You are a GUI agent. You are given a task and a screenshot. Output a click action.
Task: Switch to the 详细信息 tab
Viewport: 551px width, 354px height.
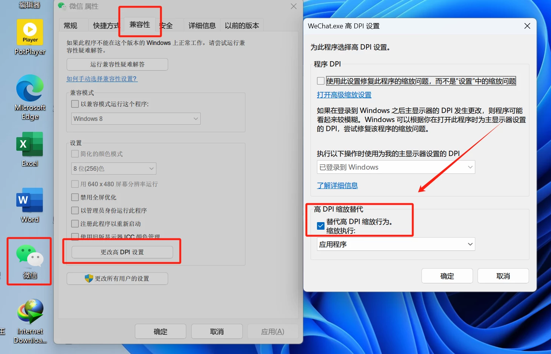coord(202,25)
